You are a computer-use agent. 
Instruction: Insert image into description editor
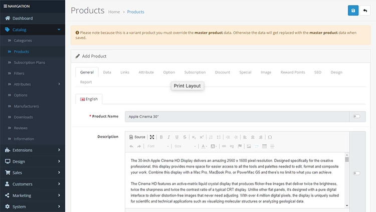[249, 146]
